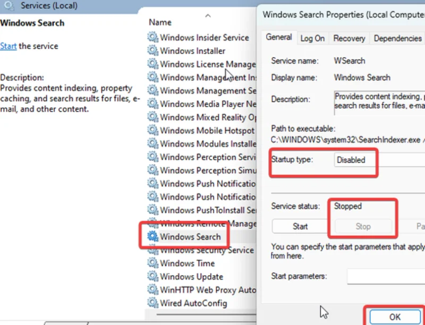Click gear icon beside WinHTTP Web Proxy
The image size is (425, 325).
[x=152, y=289]
